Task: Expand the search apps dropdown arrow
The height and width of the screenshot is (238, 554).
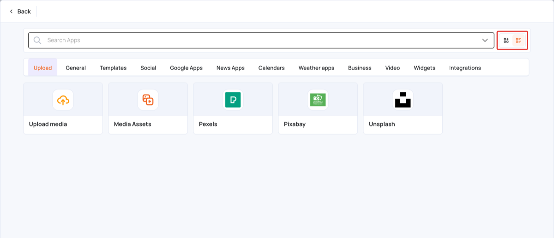Action: pos(485,40)
